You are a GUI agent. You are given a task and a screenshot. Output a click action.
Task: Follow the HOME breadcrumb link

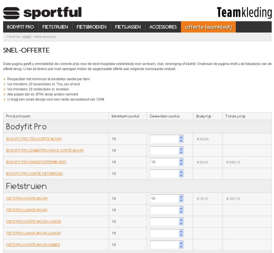click(x=26, y=37)
